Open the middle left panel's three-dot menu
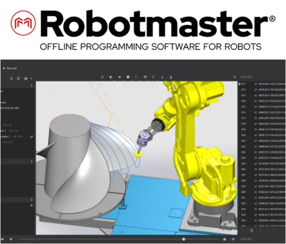The height and width of the screenshot is (244, 286). tap(31, 162)
